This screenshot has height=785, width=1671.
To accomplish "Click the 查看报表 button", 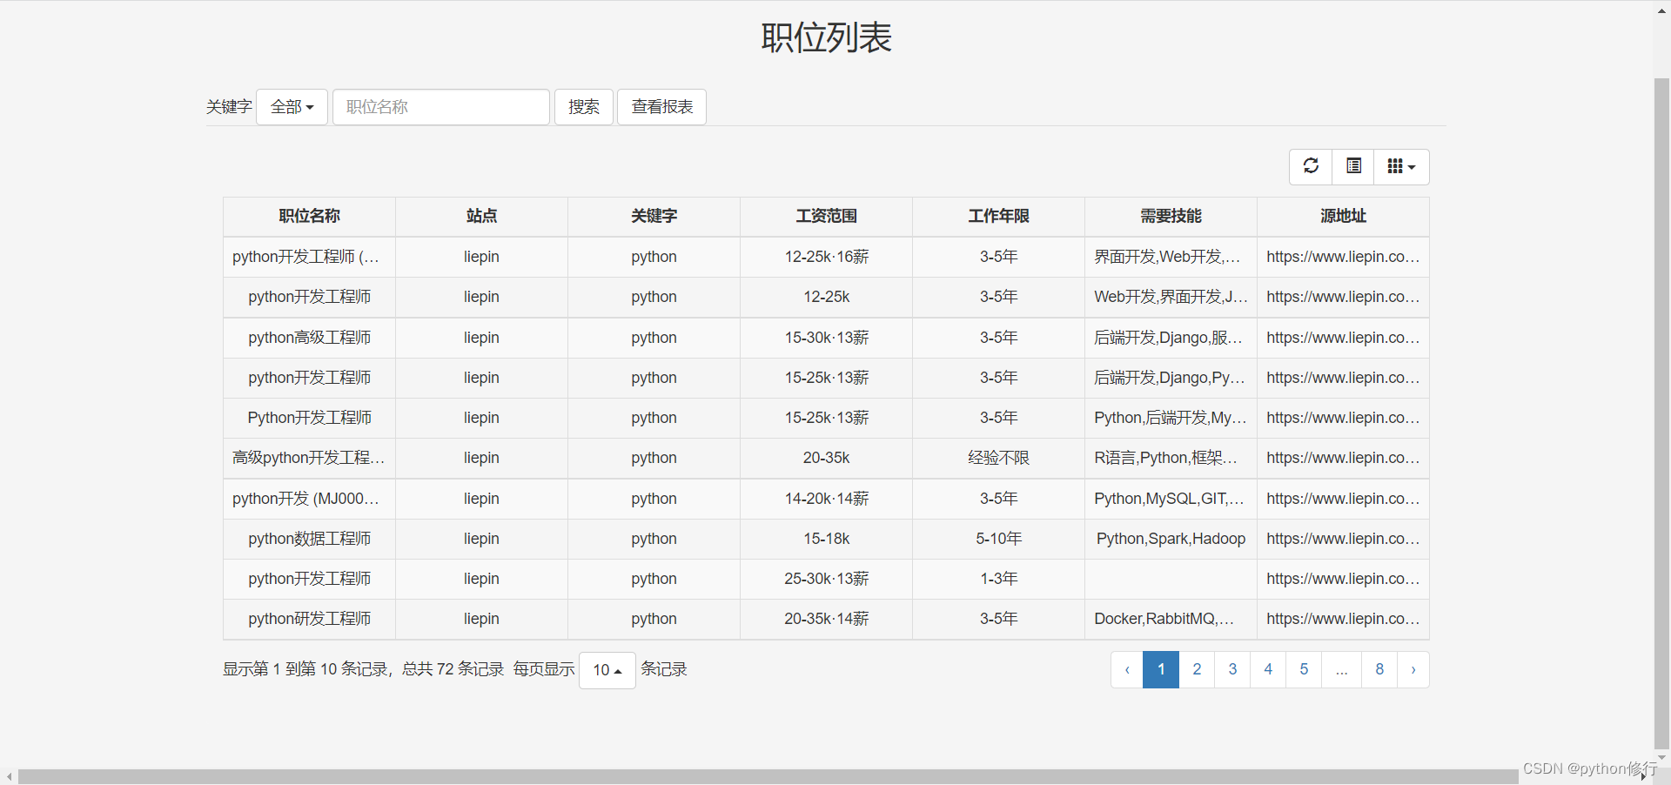I will tap(661, 107).
